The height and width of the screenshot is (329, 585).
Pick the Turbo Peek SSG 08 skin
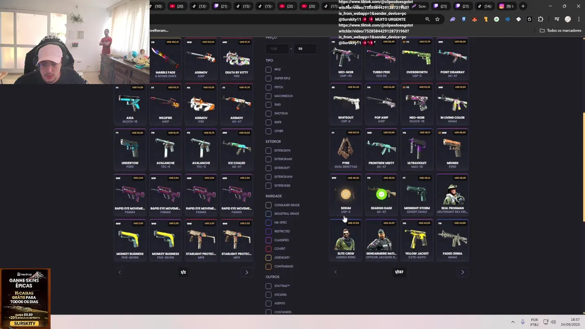point(381,58)
